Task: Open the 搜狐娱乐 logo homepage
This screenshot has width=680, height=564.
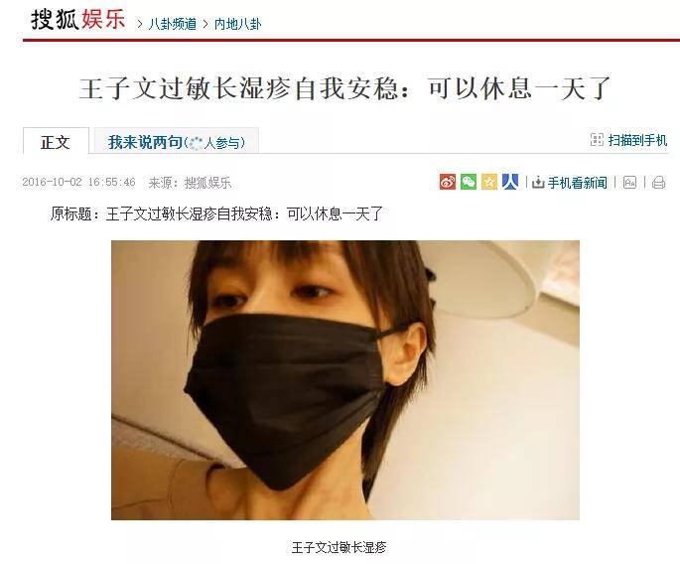Action: click(78, 20)
